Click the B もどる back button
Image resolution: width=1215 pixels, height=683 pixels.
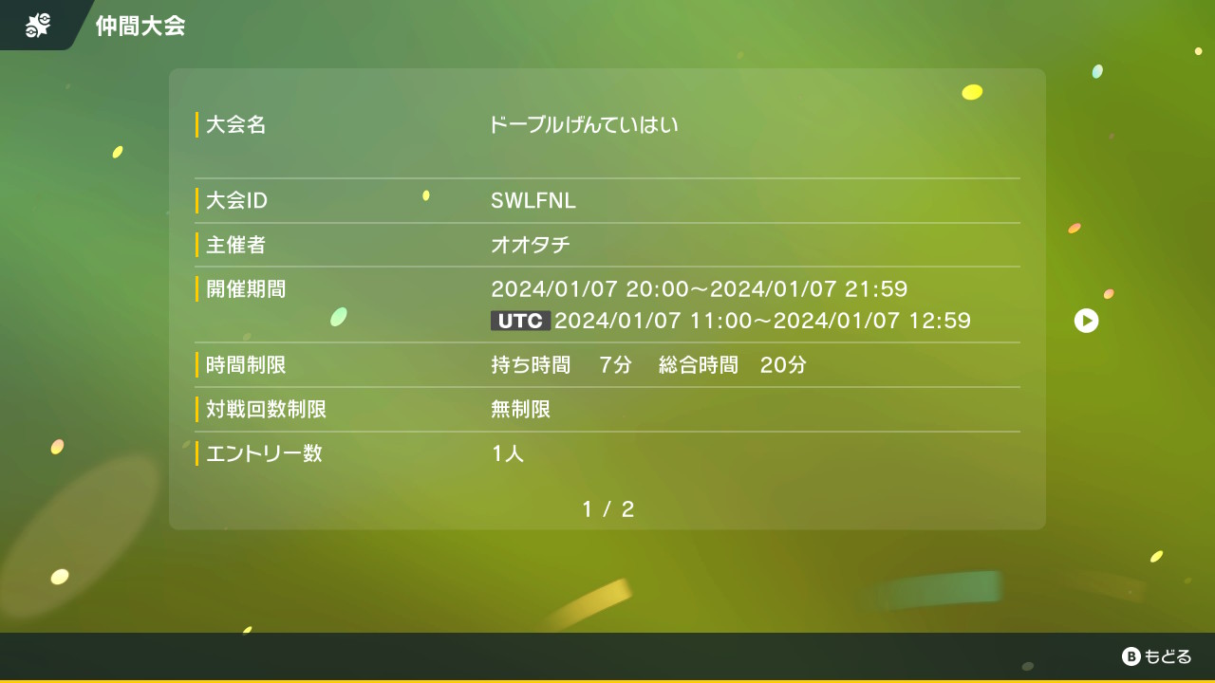(1156, 656)
